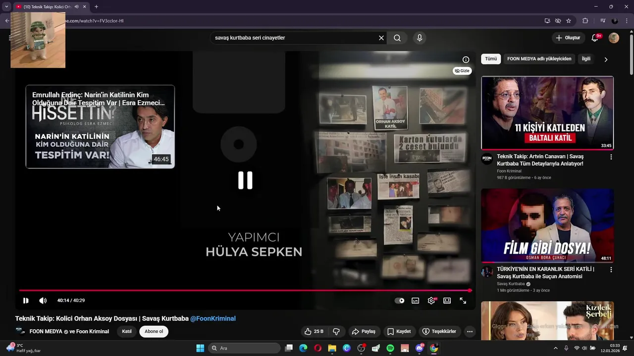Clear the YouTube search box text
Screen dimensions: 634x356
click(x=381, y=38)
